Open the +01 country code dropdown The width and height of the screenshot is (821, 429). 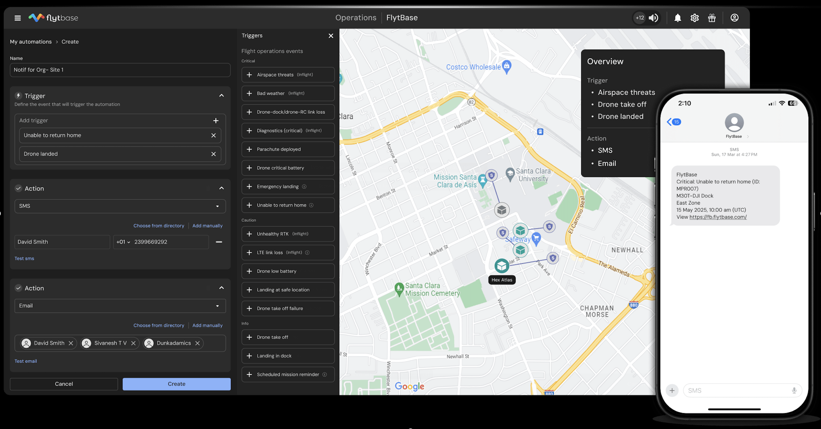coord(123,242)
